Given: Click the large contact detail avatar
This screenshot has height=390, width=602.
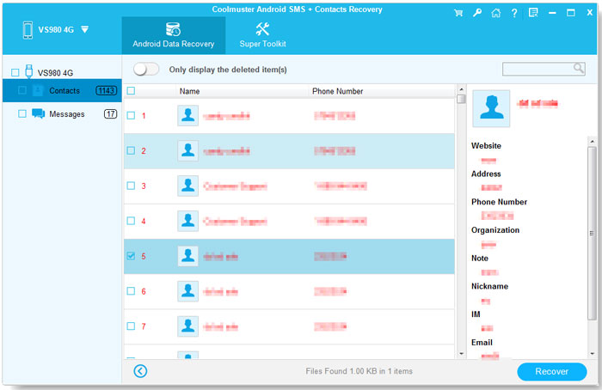Looking at the screenshot, I should (491, 108).
